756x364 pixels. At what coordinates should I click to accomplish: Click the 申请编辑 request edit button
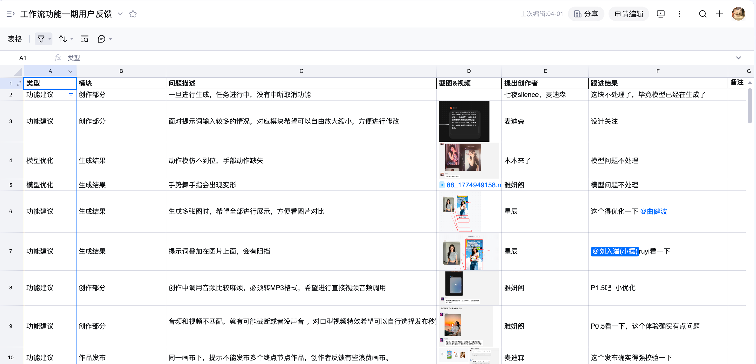coord(629,14)
